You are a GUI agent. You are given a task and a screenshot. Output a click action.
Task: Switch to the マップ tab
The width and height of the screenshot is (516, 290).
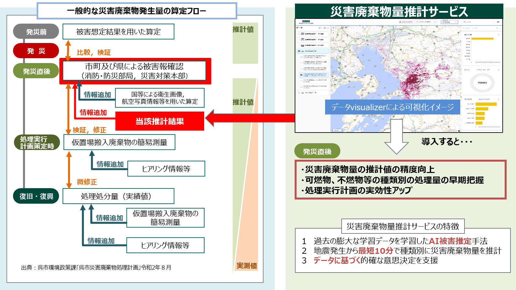coord(475,28)
